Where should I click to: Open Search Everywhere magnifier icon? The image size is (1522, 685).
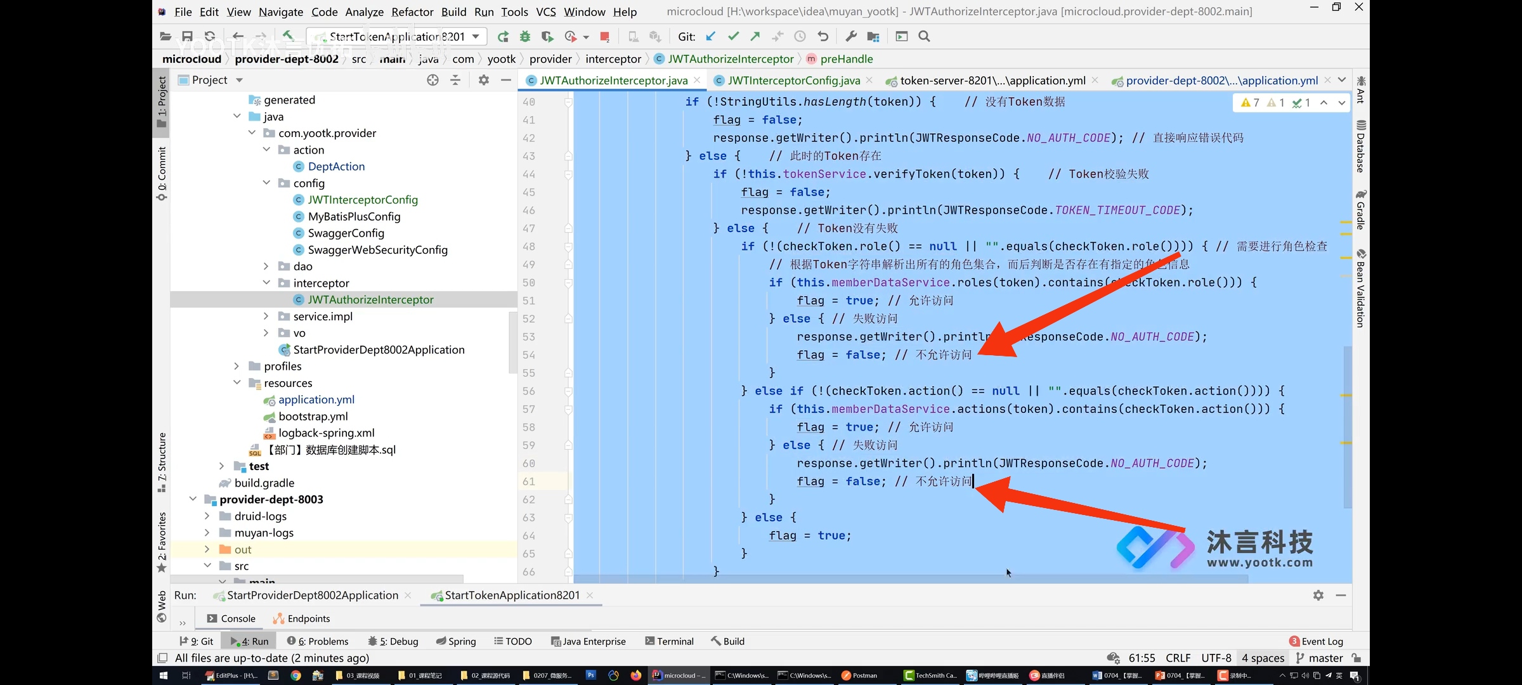[x=924, y=36]
